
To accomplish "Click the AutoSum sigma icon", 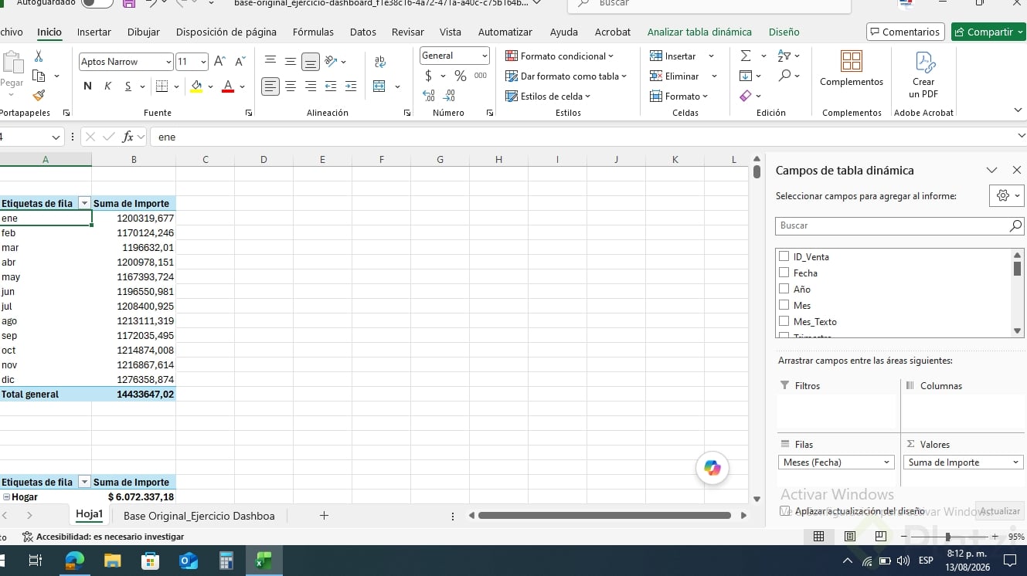I will (x=746, y=56).
